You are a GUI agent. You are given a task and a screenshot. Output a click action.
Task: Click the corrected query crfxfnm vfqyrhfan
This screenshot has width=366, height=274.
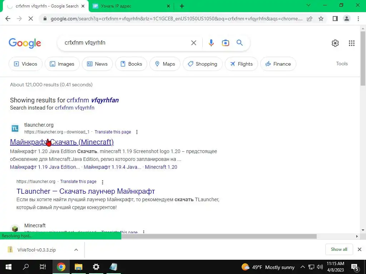pyautogui.click(x=93, y=100)
